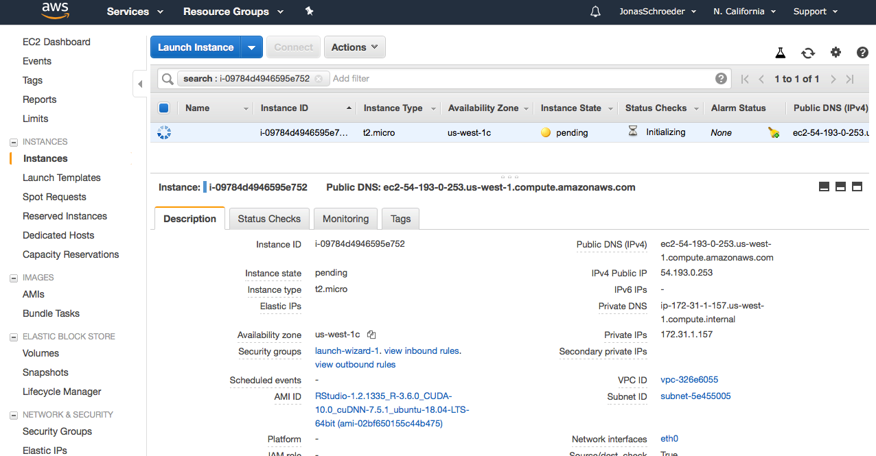
Task: Open the vpc-326e6055 link
Action: (689, 379)
